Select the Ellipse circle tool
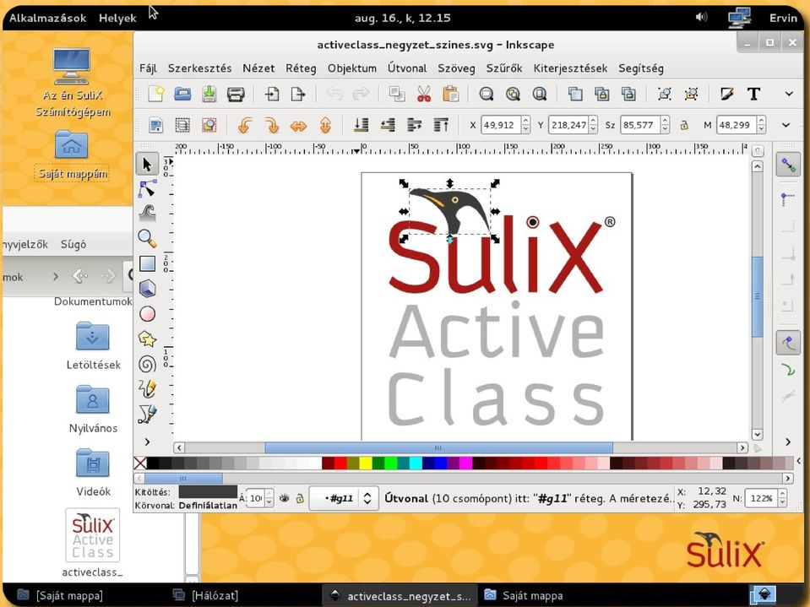Screen dimensions: 810x607 tap(147, 313)
